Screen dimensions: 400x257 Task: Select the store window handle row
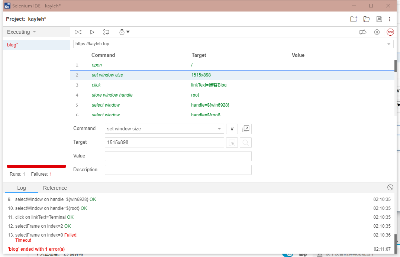(x=232, y=95)
